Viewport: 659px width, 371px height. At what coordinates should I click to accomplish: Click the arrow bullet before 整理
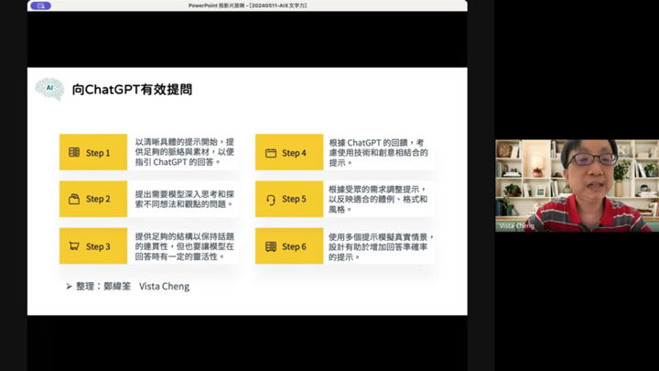(69, 287)
